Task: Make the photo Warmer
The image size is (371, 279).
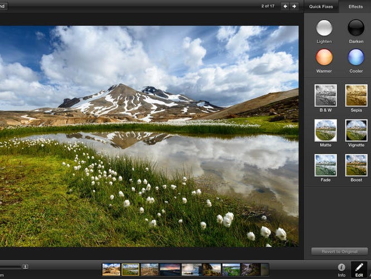Action: (324, 57)
